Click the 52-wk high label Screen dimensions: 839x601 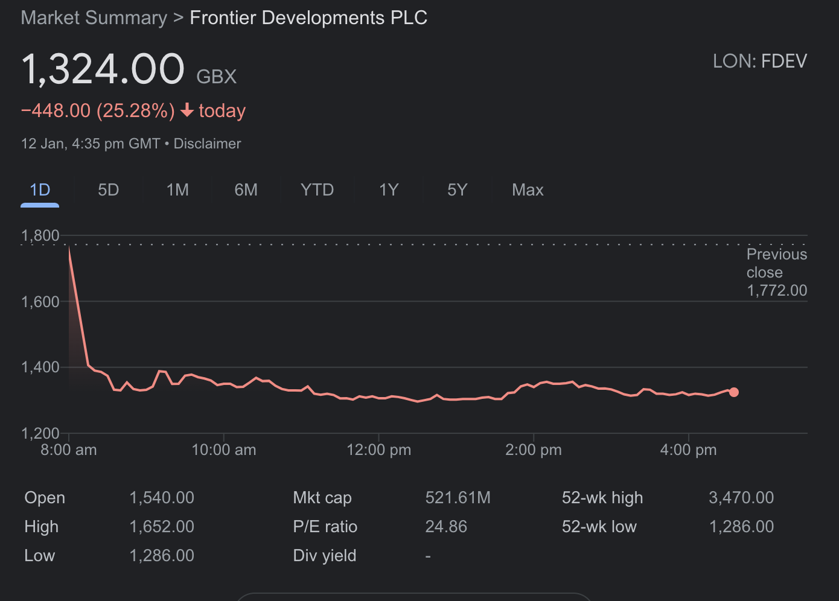[x=602, y=498]
